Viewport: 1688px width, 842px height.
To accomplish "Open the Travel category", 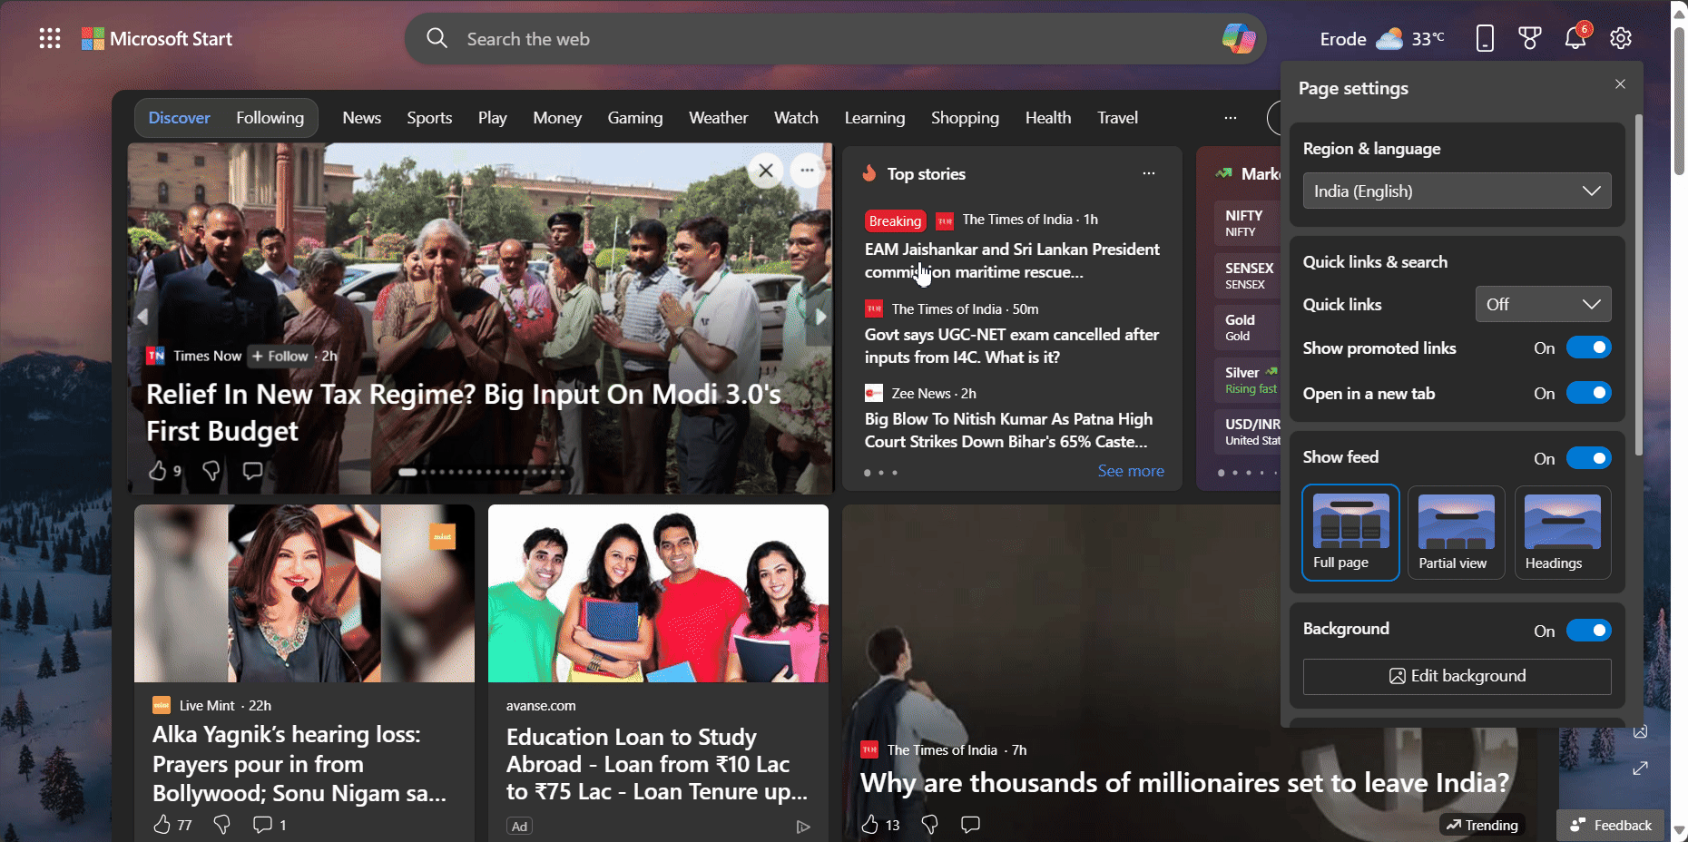I will coord(1117,118).
